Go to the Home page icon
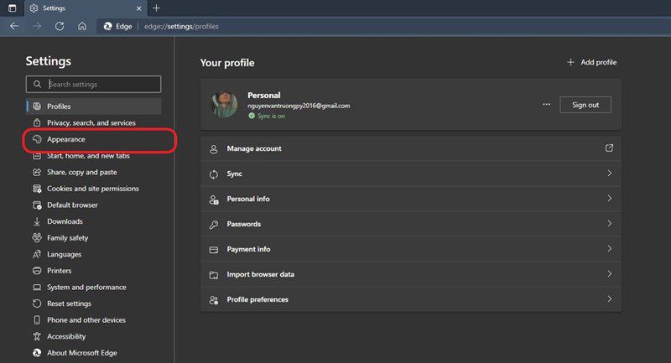The height and width of the screenshot is (363, 671). 82,26
